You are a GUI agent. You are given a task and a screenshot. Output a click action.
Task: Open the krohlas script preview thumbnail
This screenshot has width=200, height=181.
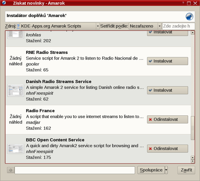click(x=16, y=34)
